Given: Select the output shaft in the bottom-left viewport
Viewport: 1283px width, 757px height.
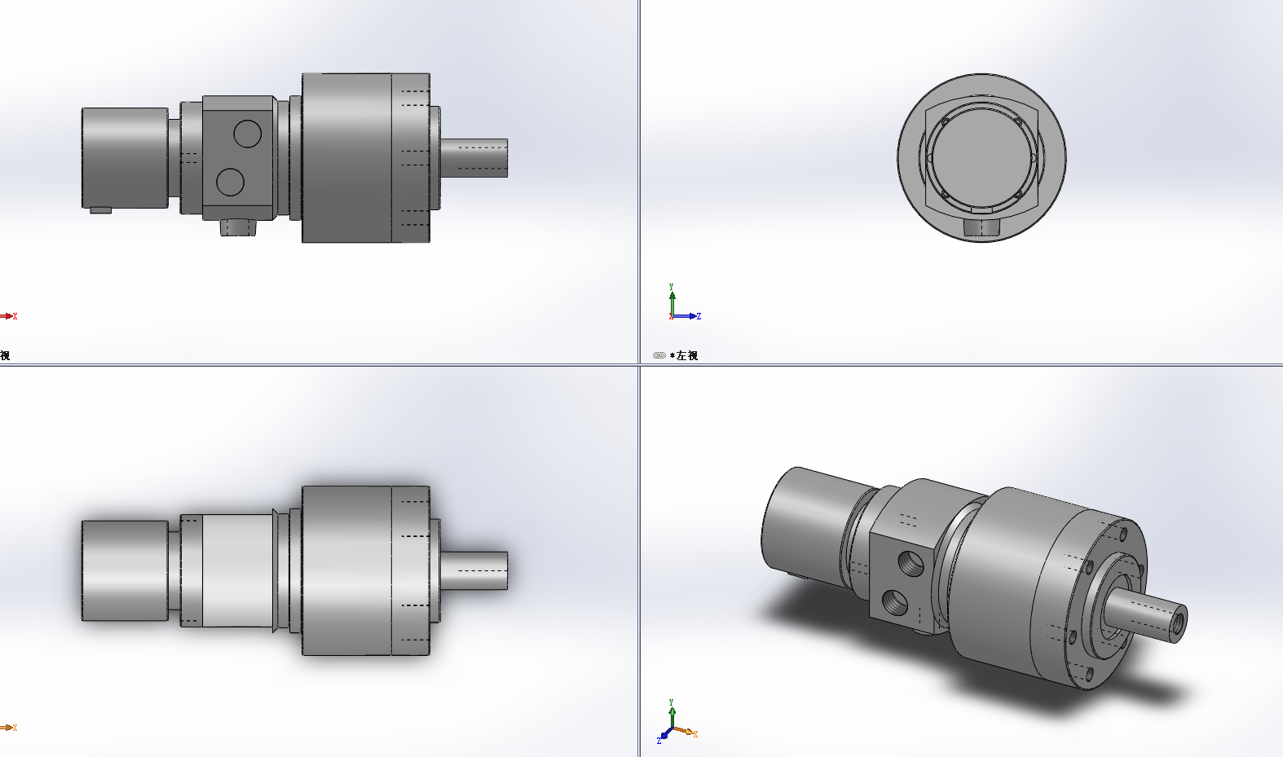Looking at the screenshot, I should (474, 570).
